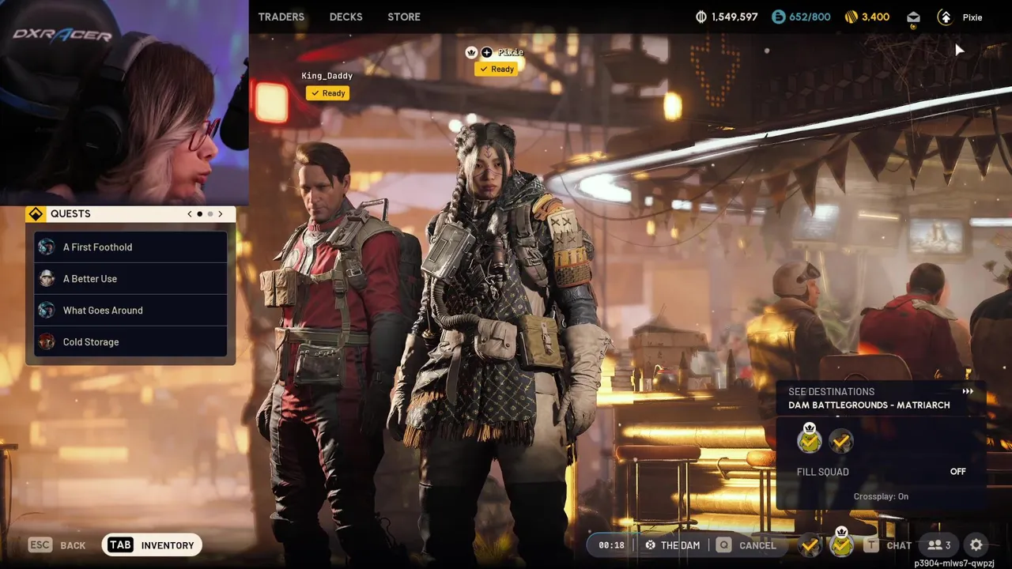Click the T key icon beside CHAT
This screenshot has height=569, width=1012.
click(x=870, y=545)
